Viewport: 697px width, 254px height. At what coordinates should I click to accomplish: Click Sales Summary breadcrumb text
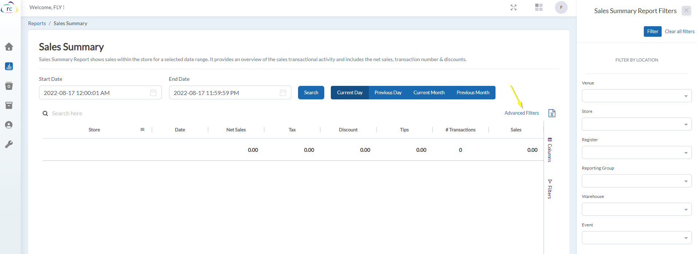(70, 23)
